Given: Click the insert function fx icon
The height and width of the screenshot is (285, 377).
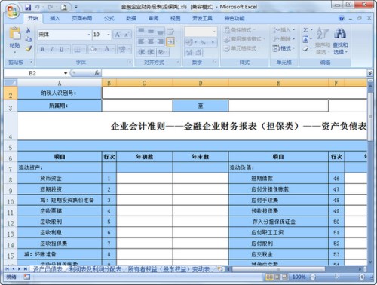Looking at the screenshot, I should 97,73.
